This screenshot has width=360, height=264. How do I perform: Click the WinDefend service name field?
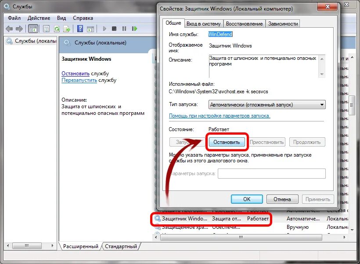(220, 34)
